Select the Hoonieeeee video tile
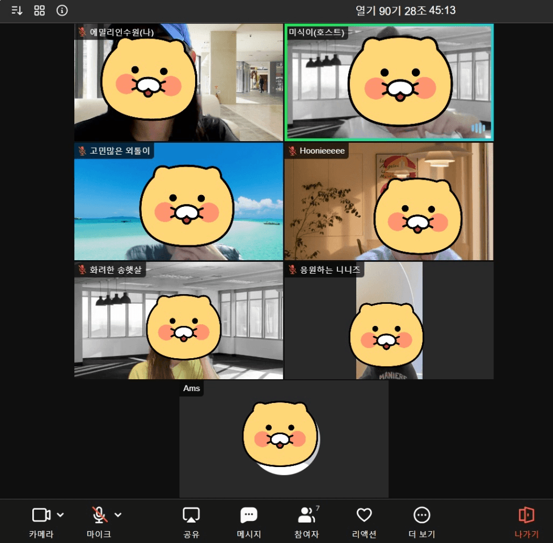This screenshot has height=543, width=553. tap(389, 201)
